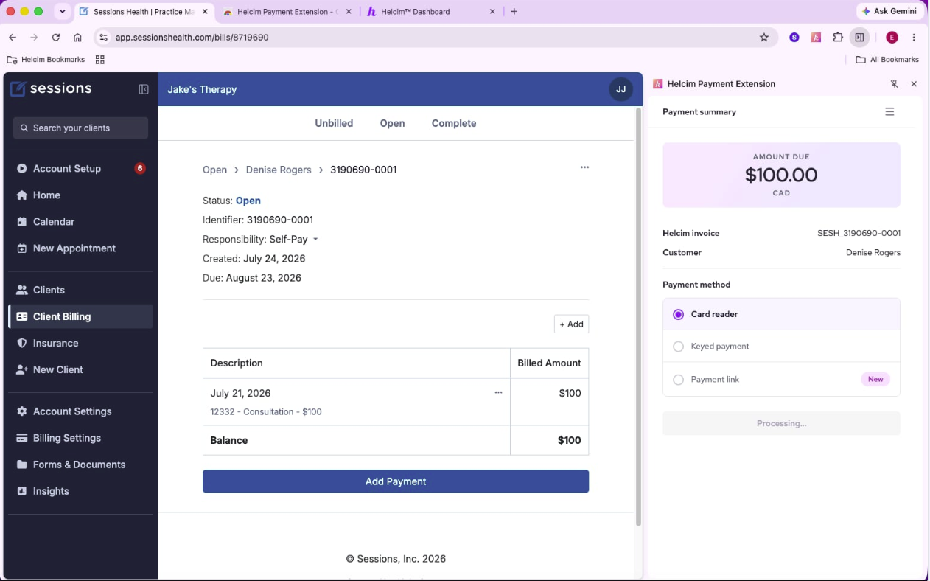Viewport: 930px width, 581px height.
Task: Click the purple S extension icon
Action: click(794, 38)
